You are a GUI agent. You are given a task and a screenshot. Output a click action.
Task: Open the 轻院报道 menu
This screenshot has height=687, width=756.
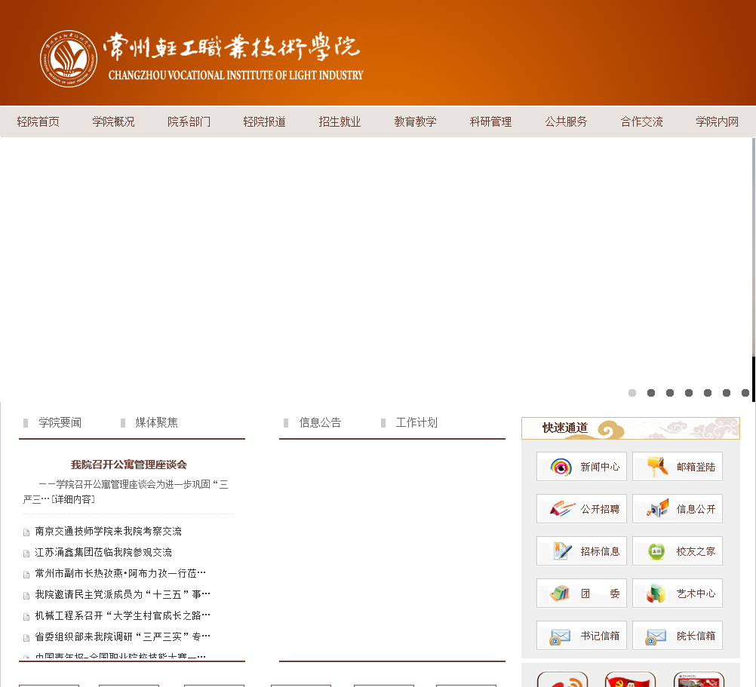pyautogui.click(x=264, y=121)
